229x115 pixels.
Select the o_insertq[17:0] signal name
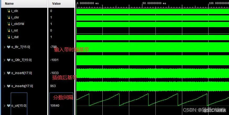pyautogui.click(x=22, y=86)
